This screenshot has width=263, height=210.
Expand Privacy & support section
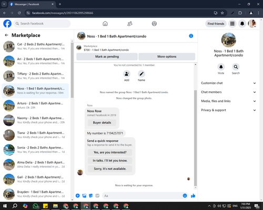tap(228, 110)
